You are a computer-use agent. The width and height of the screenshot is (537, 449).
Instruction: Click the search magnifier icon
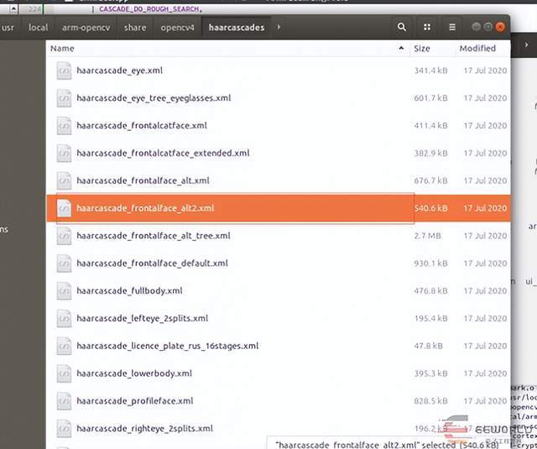click(x=404, y=27)
